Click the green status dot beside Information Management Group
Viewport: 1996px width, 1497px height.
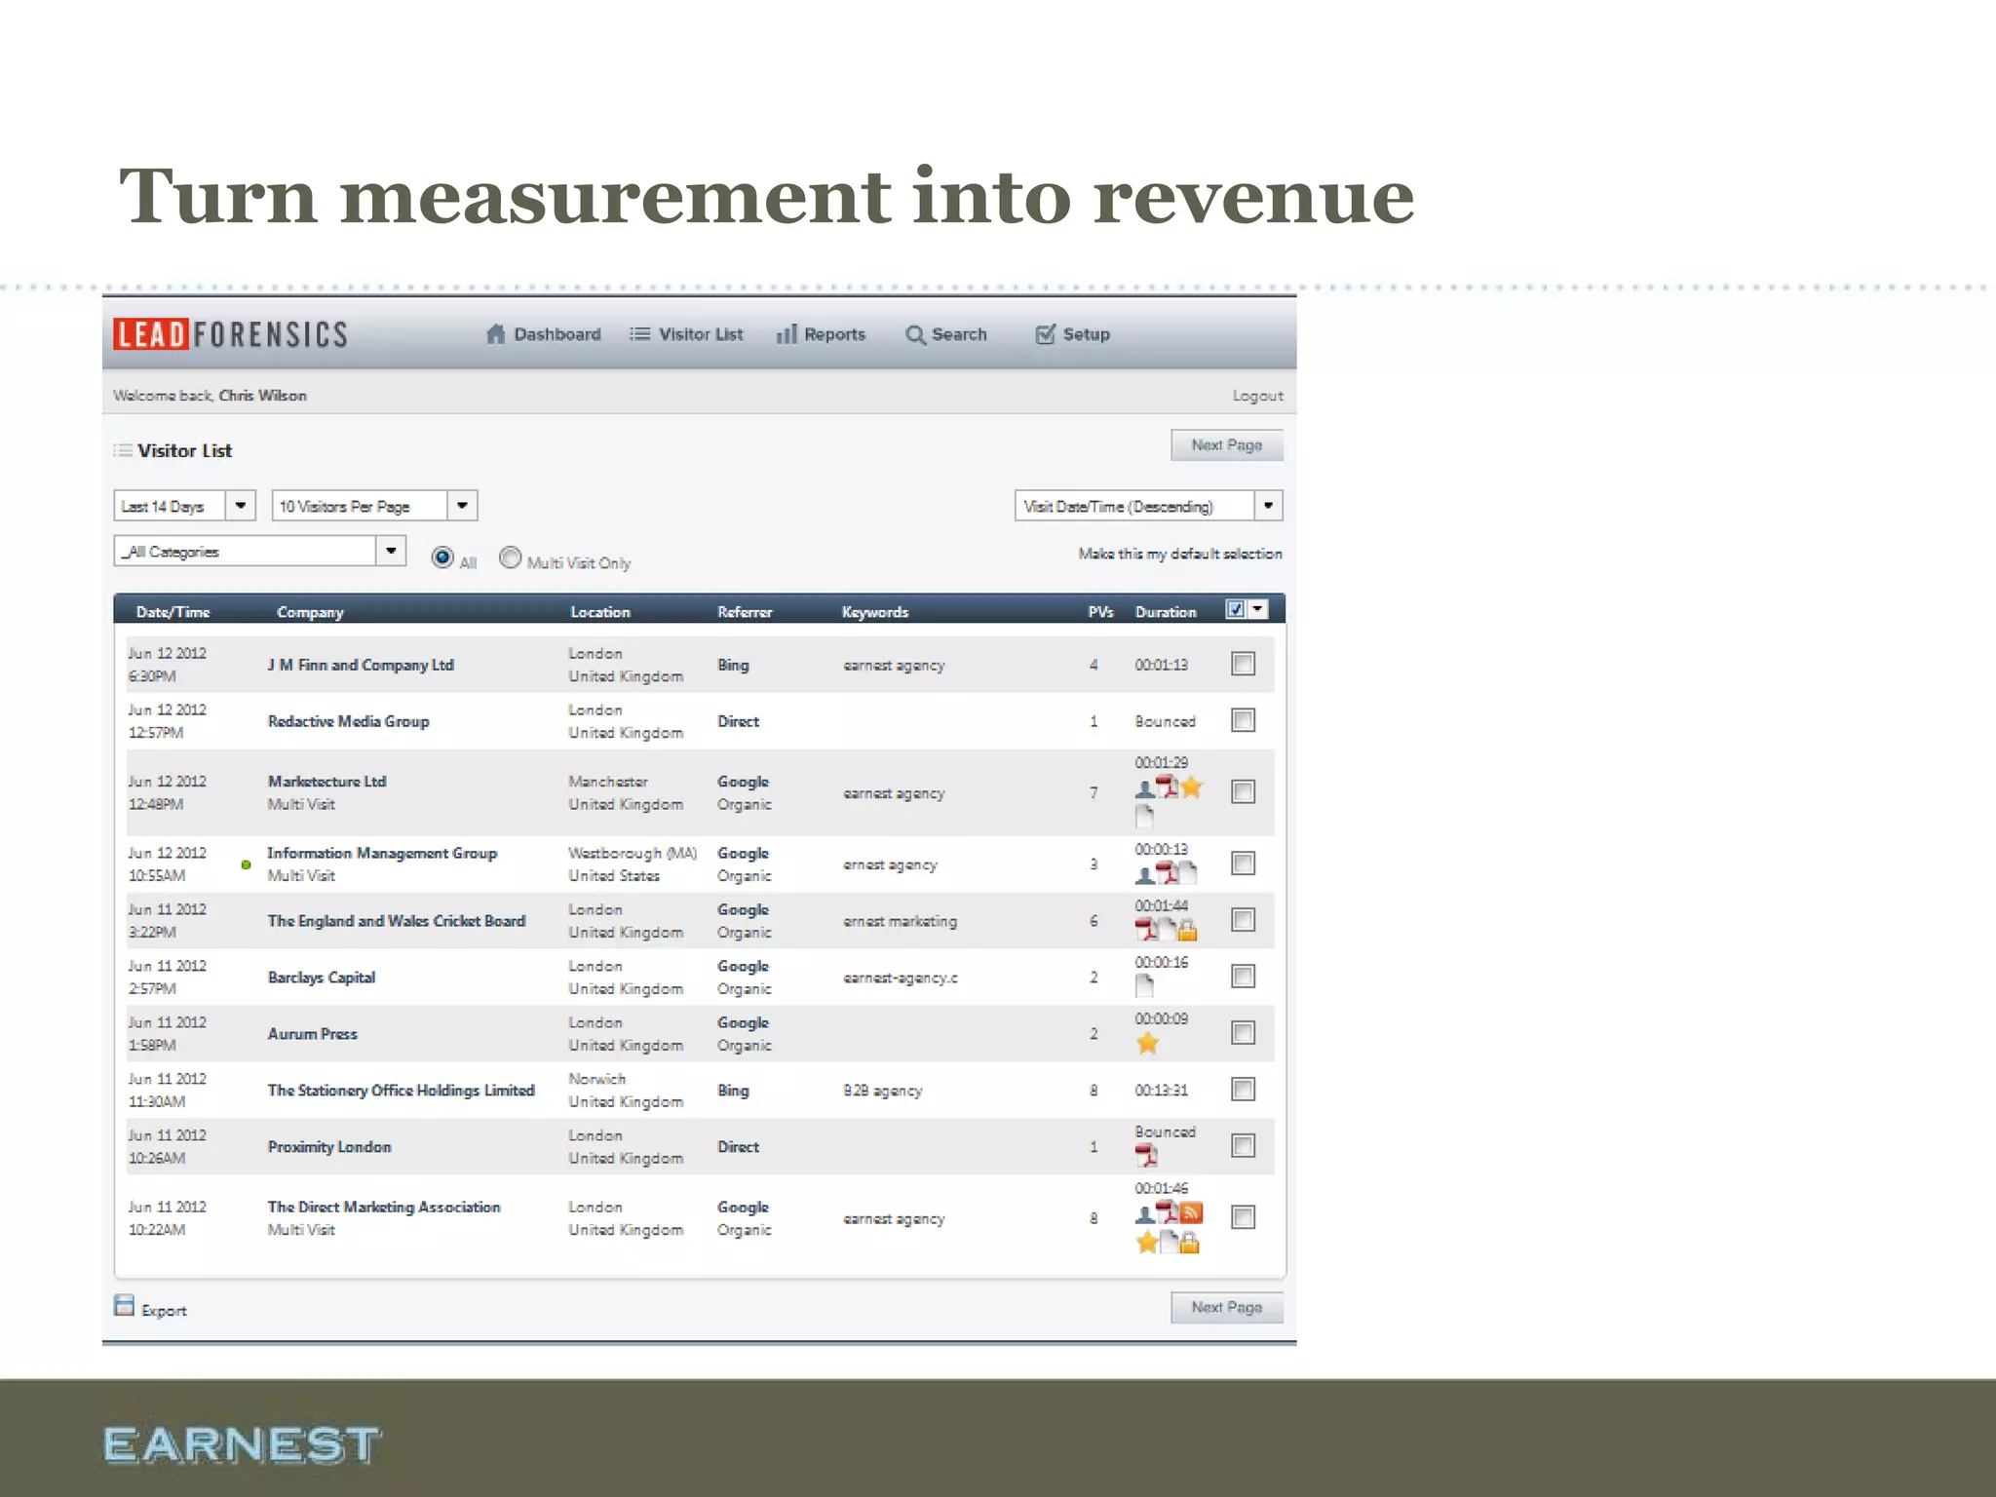coord(247,864)
